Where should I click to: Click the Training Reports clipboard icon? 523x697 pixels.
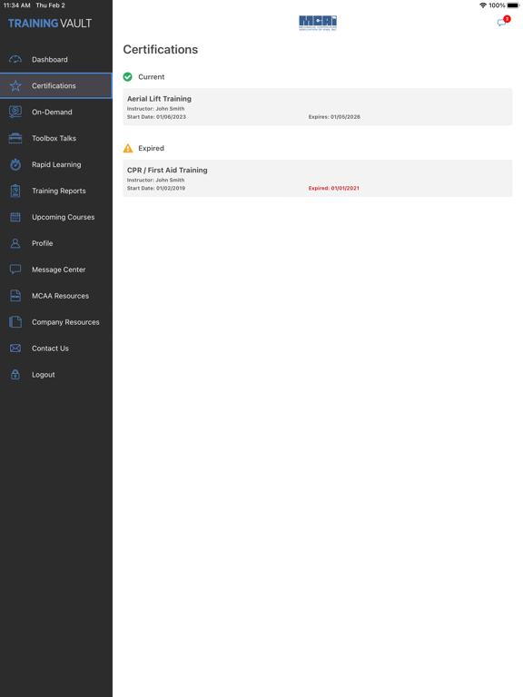pyautogui.click(x=15, y=191)
